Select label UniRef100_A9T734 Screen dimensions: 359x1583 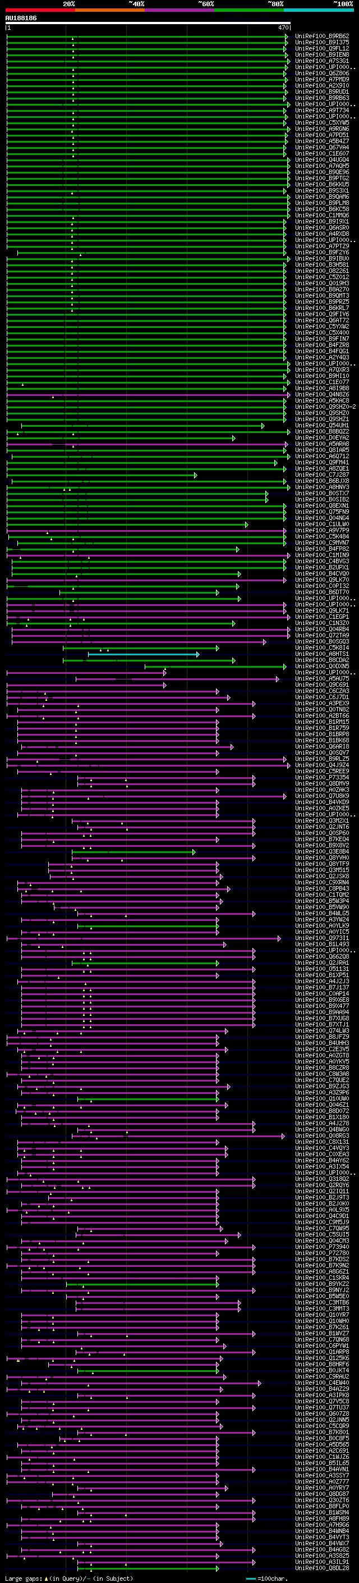322,111
